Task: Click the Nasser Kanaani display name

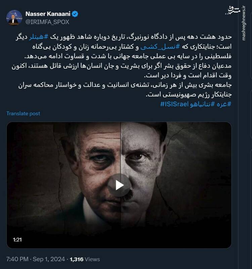Action: [x=49, y=13]
